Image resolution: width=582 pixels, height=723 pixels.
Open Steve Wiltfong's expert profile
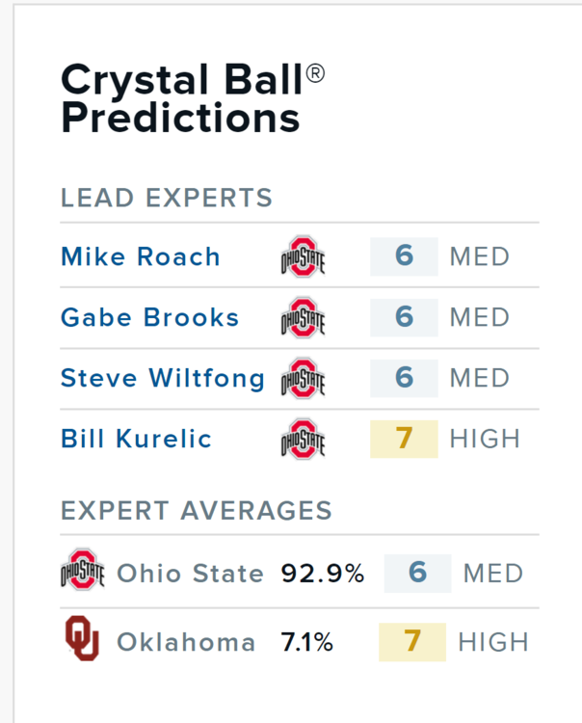163,378
